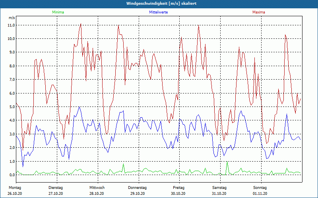Click the '28.10.20' date label

tap(97, 194)
